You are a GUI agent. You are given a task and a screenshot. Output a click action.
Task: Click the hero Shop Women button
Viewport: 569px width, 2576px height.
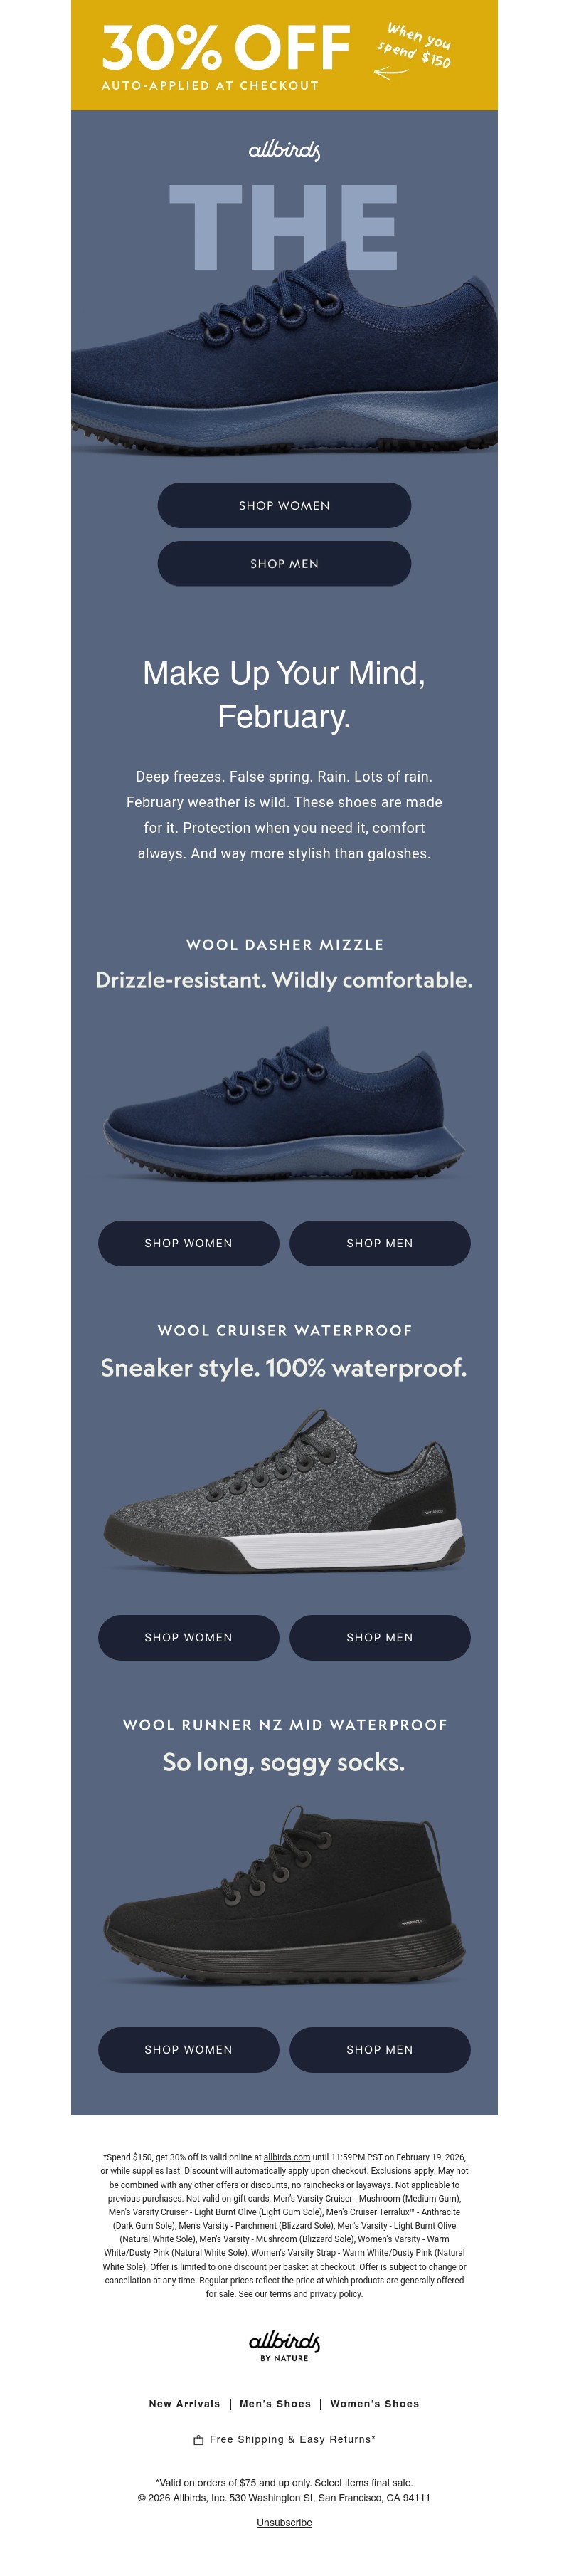tap(284, 505)
